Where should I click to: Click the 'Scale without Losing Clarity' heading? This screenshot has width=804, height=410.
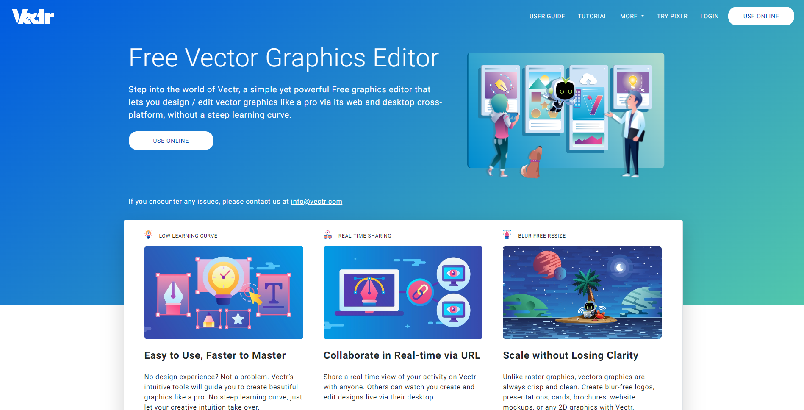tap(570, 355)
